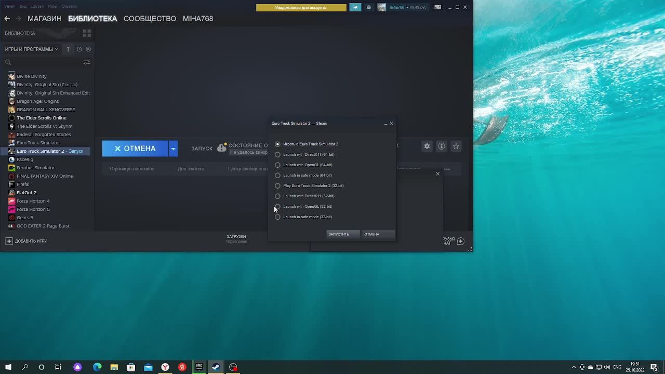This screenshot has height=374, width=665.
Task: Add game to favorites with star icon
Action: [456, 146]
